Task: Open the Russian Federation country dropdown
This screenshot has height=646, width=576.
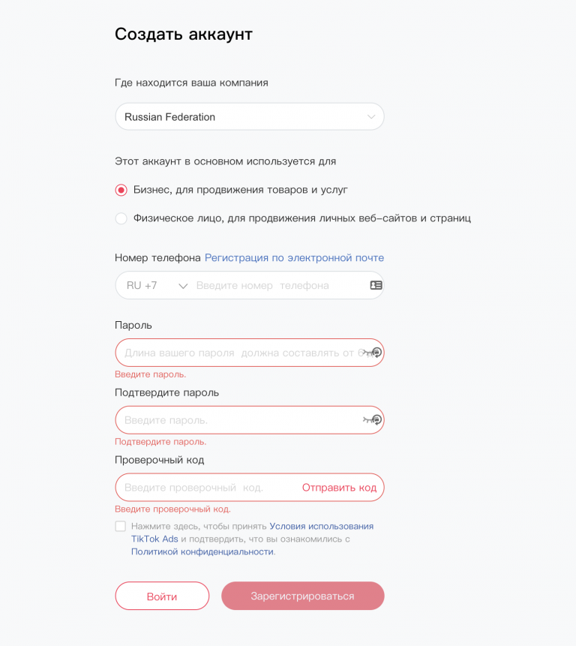Action: pyautogui.click(x=240, y=117)
